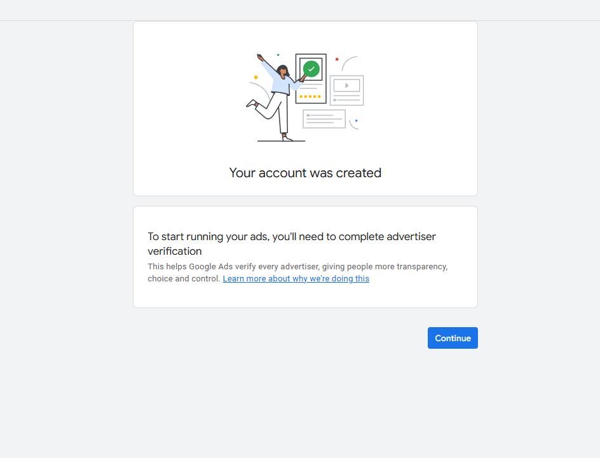The height and width of the screenshot is (458, 600).
Task: Click the text-lines card below the checkmark frame
Action: 324,119
